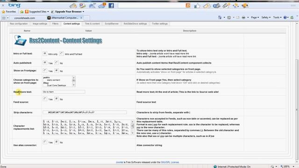Click the orange Bing search button
The height and width of the screenshot is (168, 299).
[188, 5]
